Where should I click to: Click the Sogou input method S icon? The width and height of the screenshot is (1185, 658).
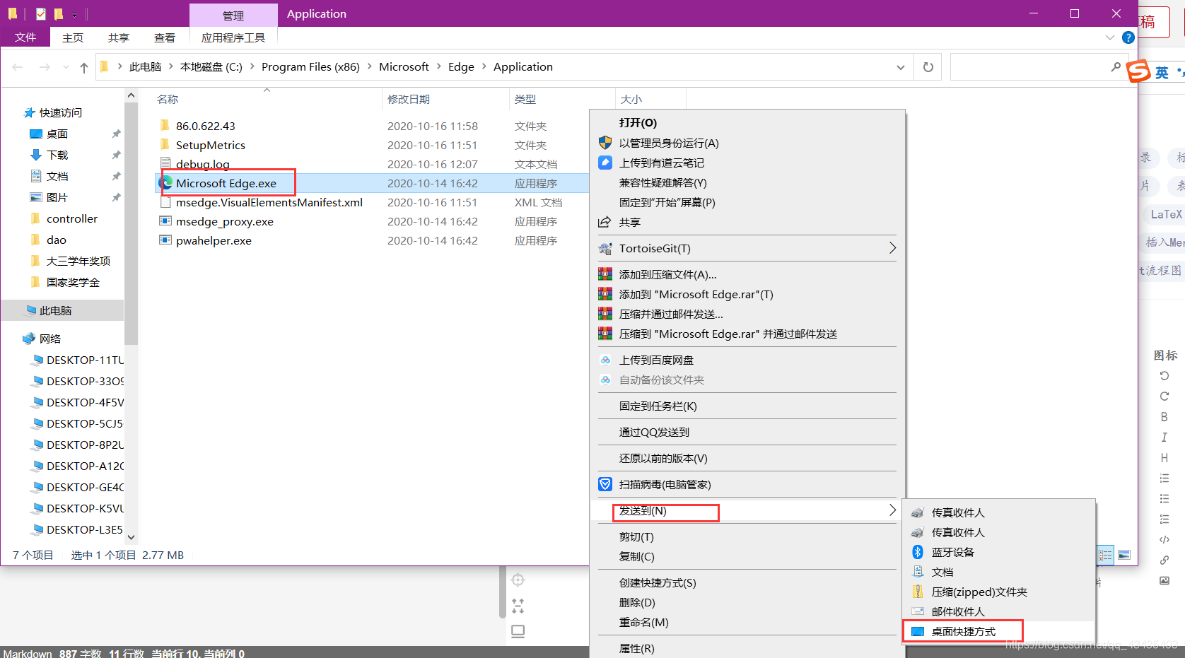[x=1138, y=71]
